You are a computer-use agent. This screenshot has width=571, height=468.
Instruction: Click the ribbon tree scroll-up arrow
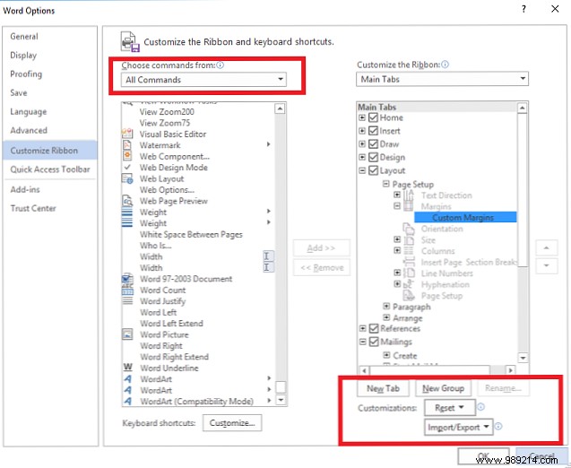523,108
